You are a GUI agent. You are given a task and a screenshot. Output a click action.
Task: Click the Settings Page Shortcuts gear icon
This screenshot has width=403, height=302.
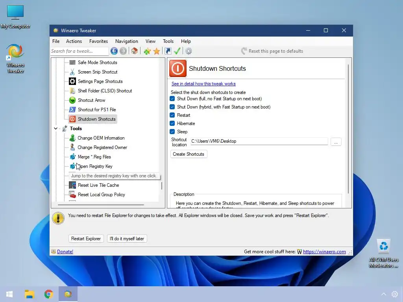(72, 81)
